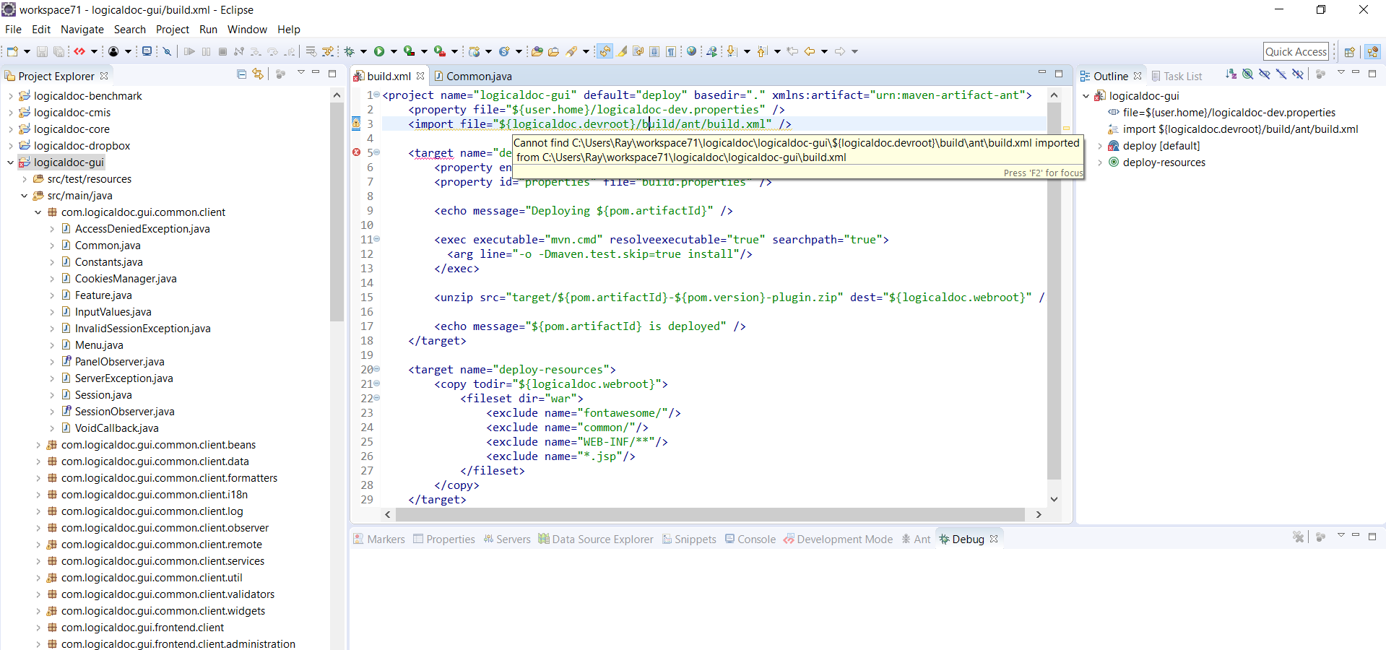The image size is (1386, 650).
Task: Toggle Block Selection Mode icon
Action: (654, 51)
